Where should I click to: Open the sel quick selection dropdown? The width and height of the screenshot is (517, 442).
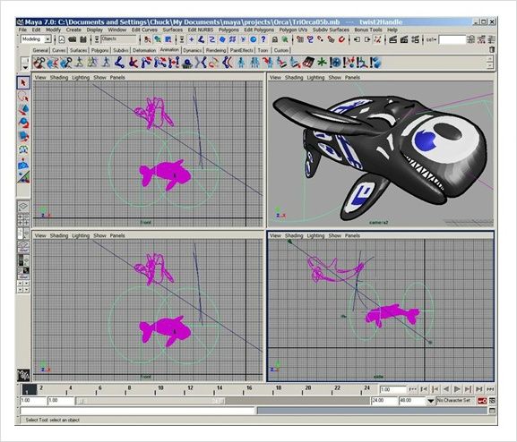[431, 39]
